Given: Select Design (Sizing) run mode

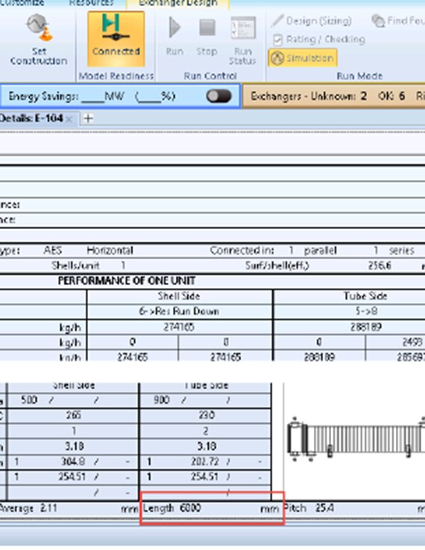Looking at the screenshot, I should (x=312, y=21).
